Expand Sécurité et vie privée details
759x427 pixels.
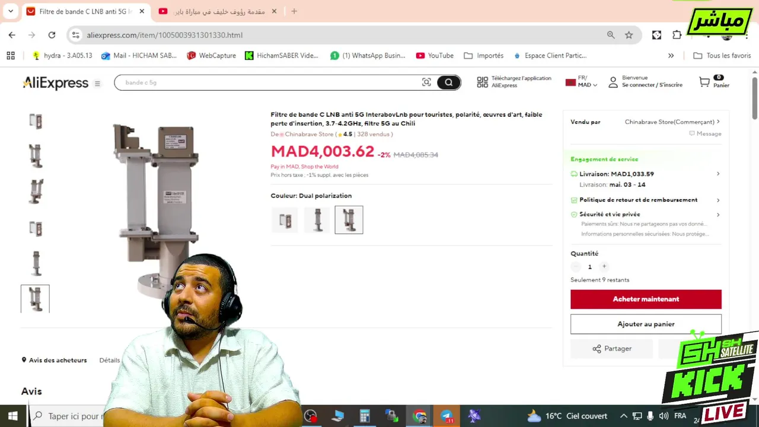645,214
